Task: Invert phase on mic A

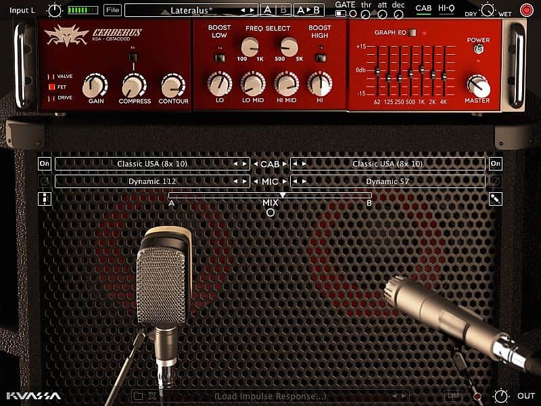Action: coord(45,181)
